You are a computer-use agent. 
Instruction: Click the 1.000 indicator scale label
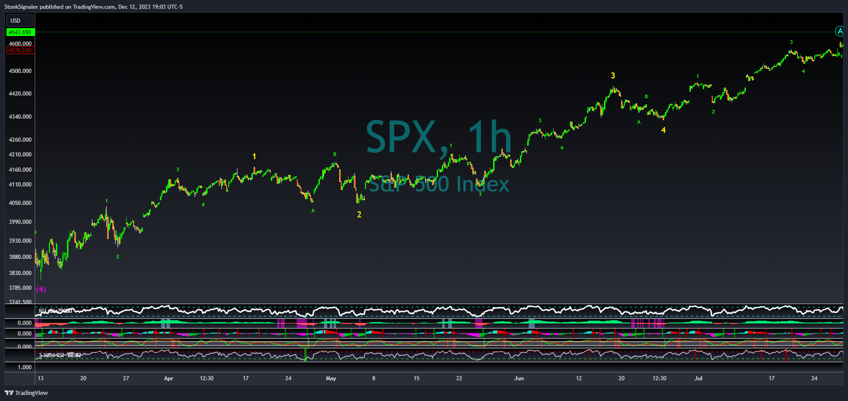coord(24,367)
